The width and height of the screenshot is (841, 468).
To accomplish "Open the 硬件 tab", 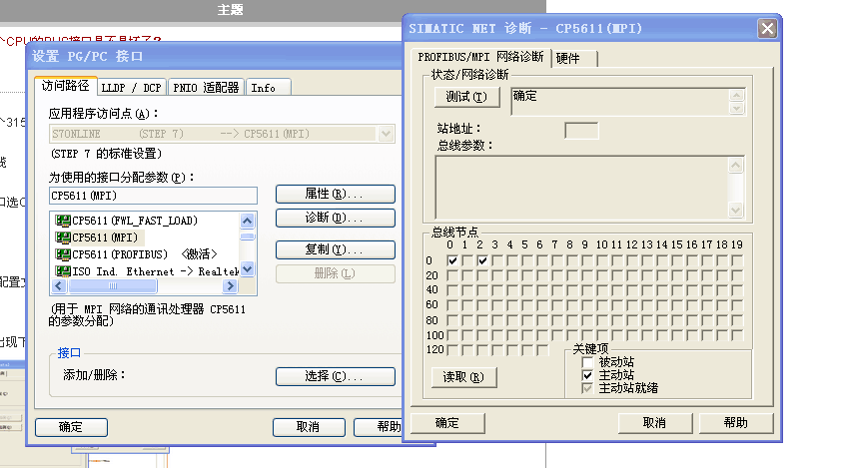I will pos(574,59).
